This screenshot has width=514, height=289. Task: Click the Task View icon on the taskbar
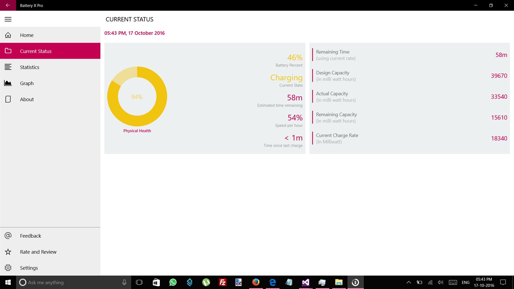coord(139,282)
